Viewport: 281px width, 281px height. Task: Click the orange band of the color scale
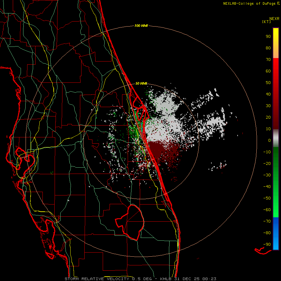pos(276,53)
